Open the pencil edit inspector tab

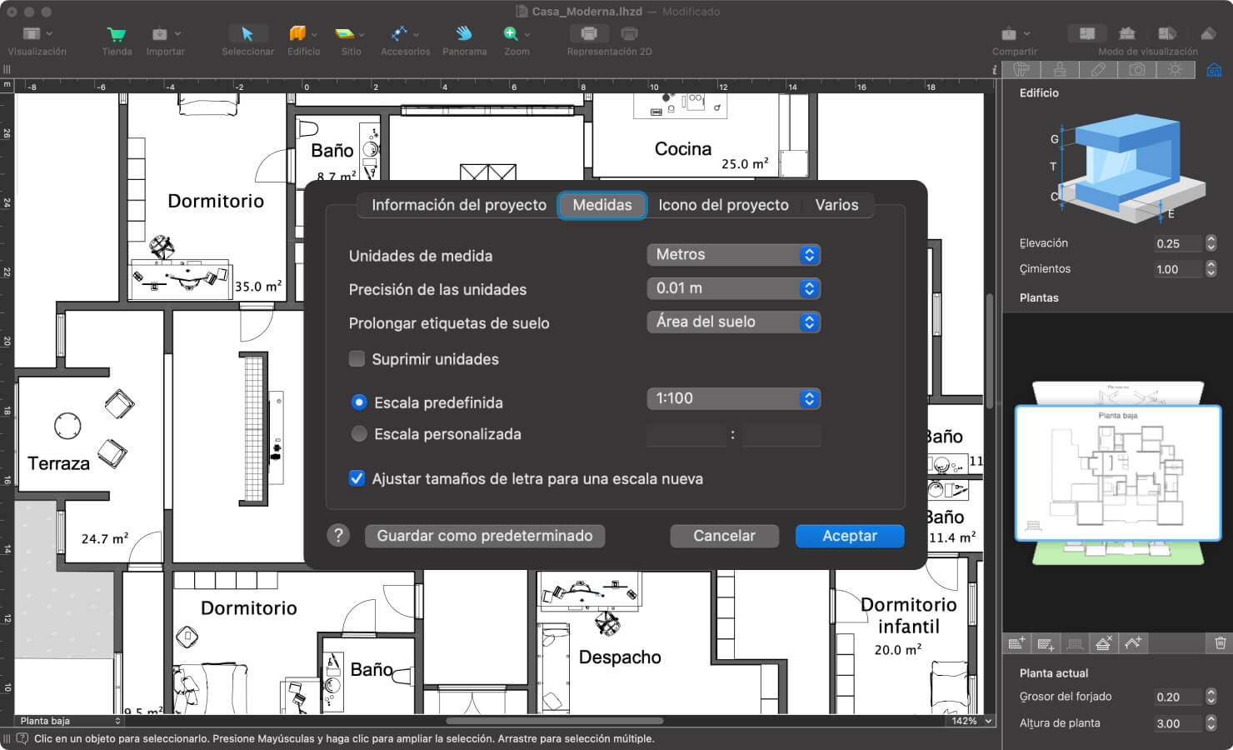(x=1099, y=70)
